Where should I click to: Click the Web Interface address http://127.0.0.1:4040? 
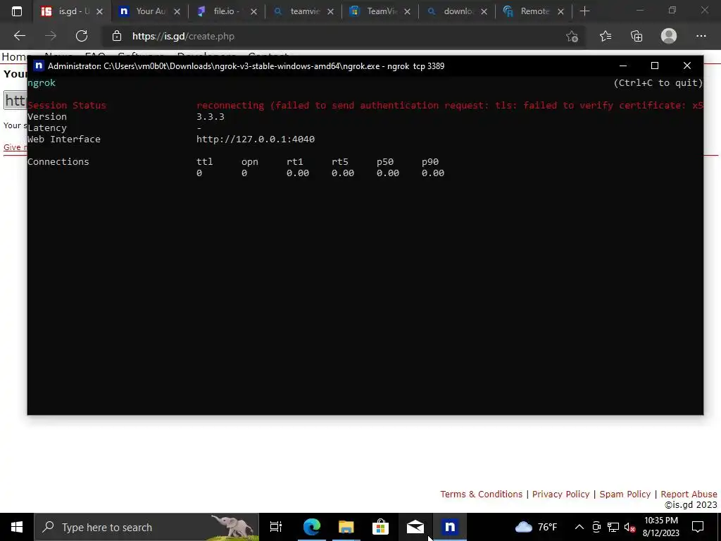click(x=256, y=139)
